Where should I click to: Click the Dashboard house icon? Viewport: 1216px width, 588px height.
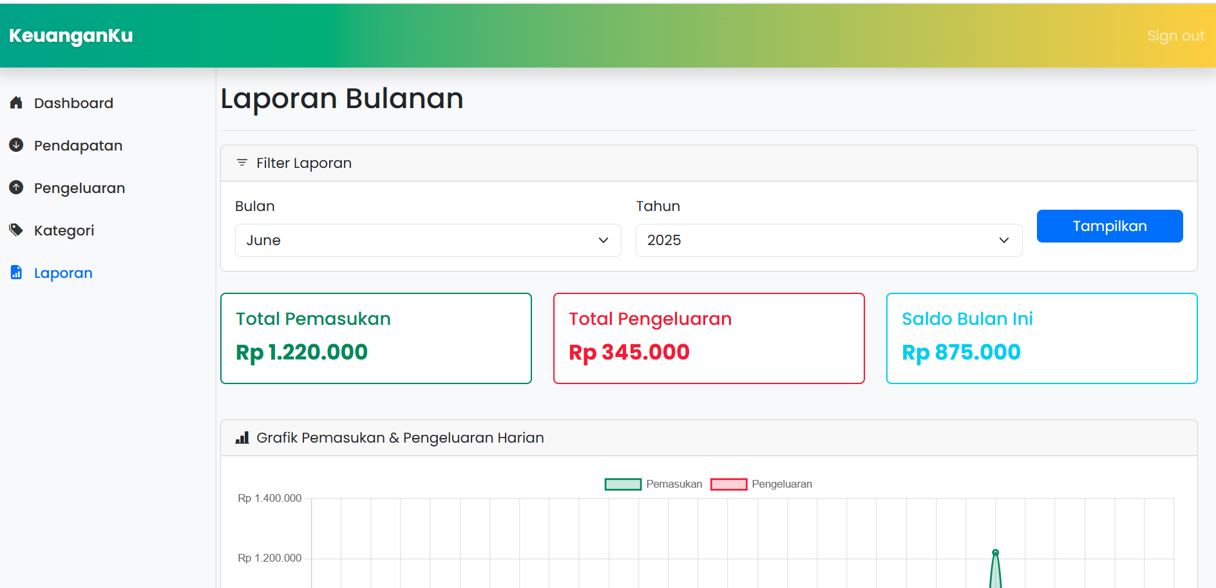pyautogui.click(x=17, y=103)
